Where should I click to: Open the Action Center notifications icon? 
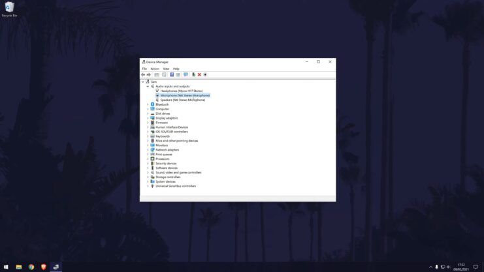(x=476, y=267)
